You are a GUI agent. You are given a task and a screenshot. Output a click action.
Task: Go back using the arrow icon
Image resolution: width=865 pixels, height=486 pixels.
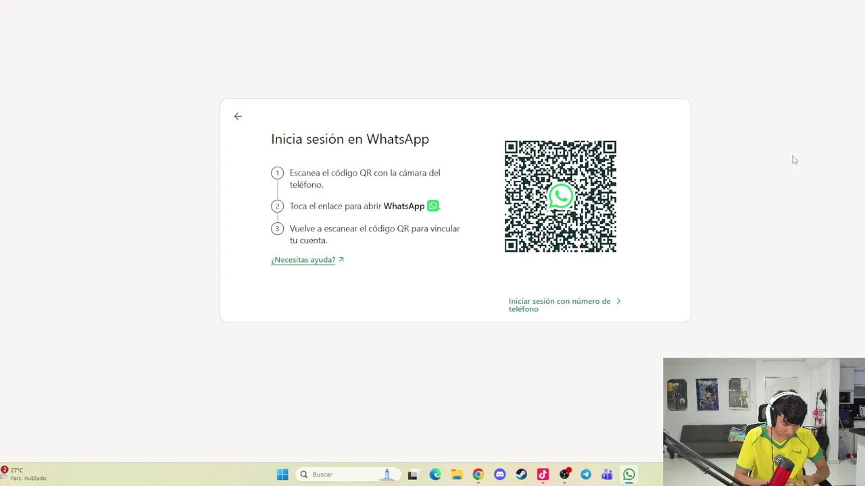coord(238,116)
